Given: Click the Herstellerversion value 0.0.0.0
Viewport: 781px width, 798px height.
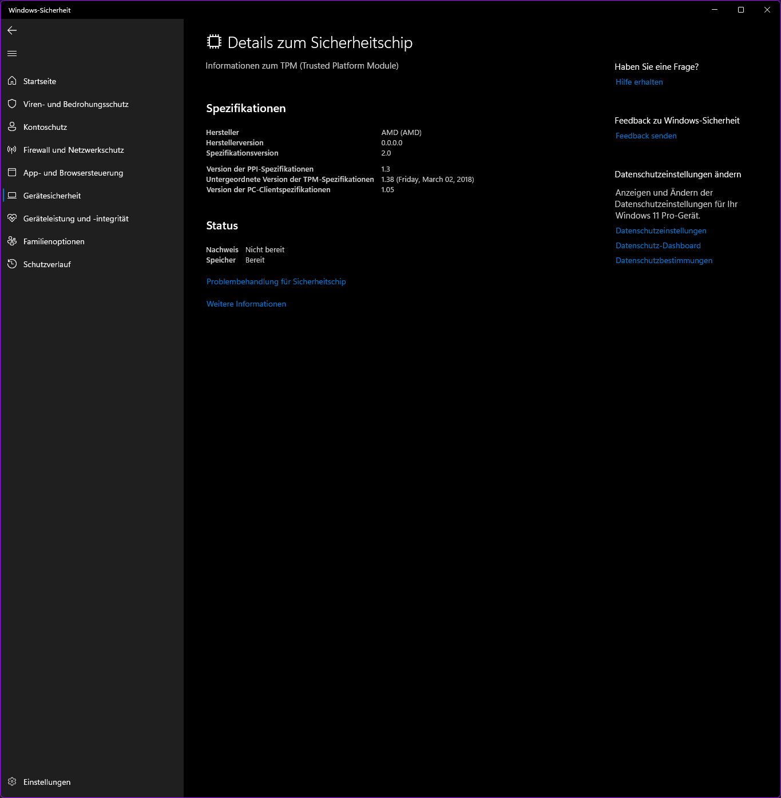Looking at the screenshot, I should [392, 142].
